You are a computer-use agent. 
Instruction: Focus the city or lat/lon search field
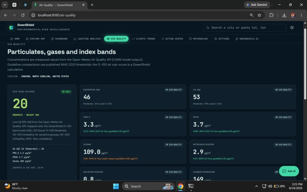[x=245, y=28]
